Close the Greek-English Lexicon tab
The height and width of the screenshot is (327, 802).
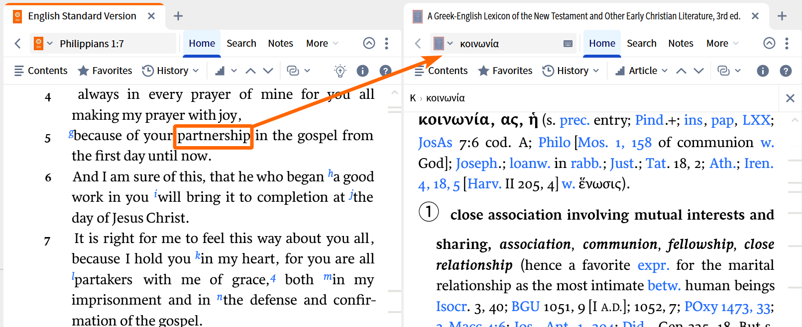click(x=755, y=16)
